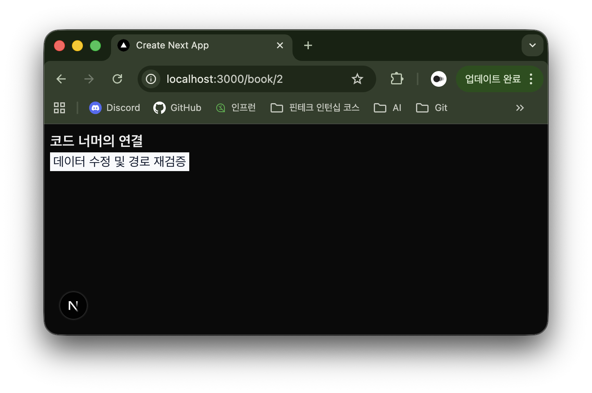The width and height of the screenshot is (592, 393).
Task: Click the profile avatar icon
Action: pos(438,79)
